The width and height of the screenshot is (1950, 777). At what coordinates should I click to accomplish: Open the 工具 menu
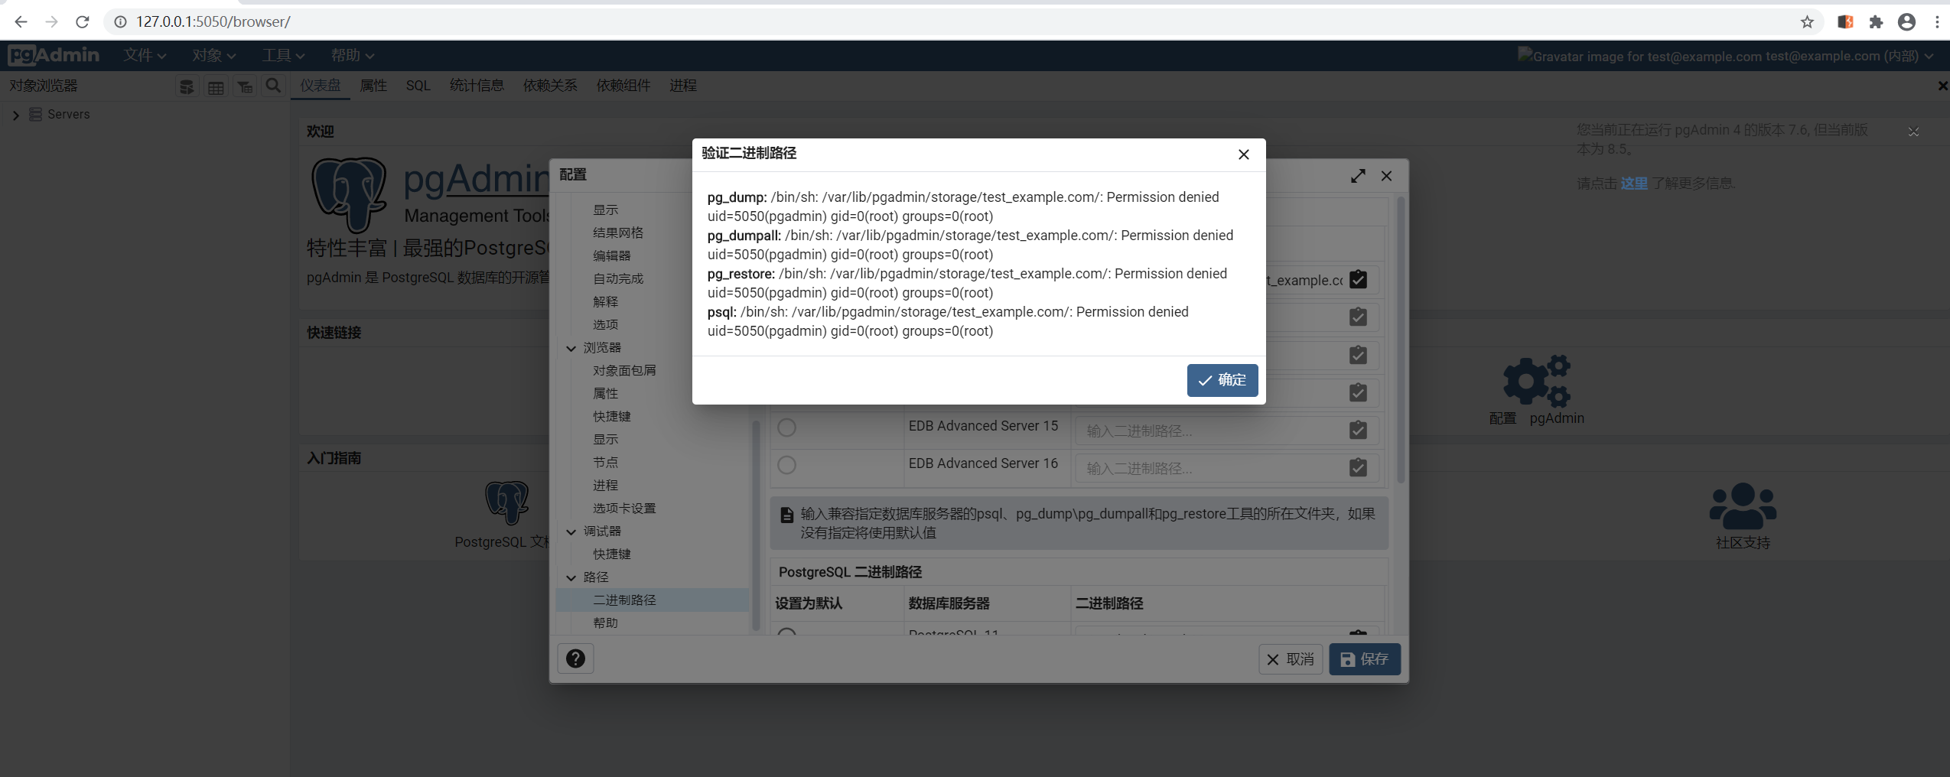click(x=283, y=55)
